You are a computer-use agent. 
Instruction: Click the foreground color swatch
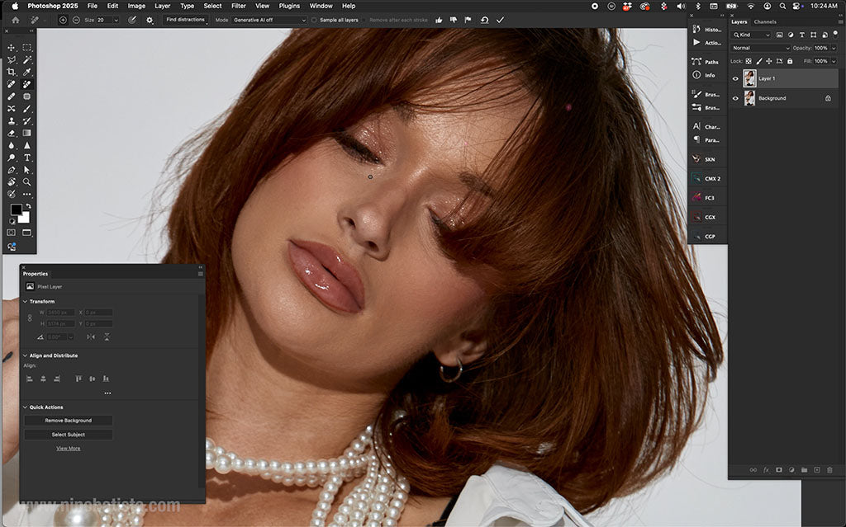tap(17, 209)
